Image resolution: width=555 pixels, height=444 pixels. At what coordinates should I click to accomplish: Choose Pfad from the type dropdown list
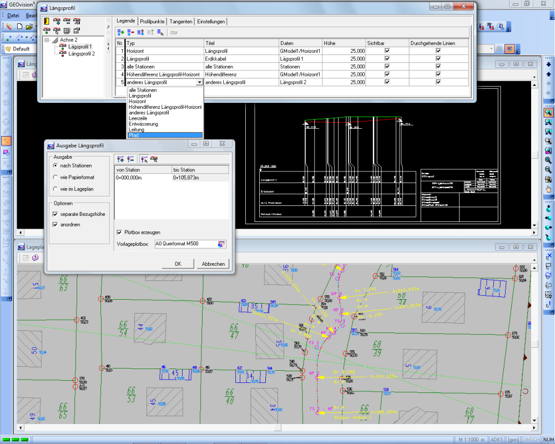pos(165,135)
